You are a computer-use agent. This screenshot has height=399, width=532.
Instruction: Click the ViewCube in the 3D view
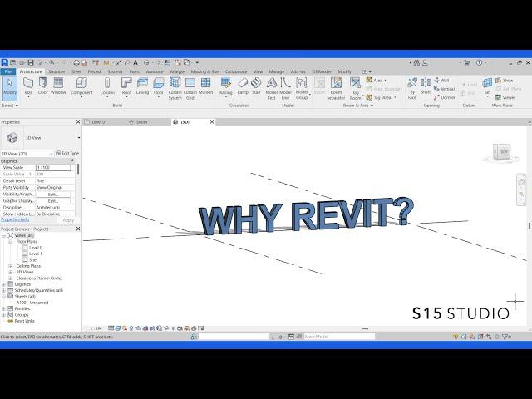point(502,153)
